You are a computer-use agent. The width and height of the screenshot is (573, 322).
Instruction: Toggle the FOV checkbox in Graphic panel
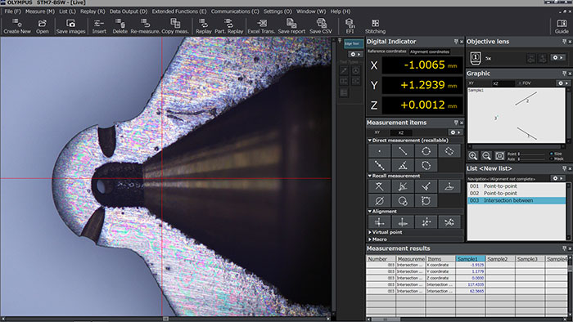click(x=520, y=83)
